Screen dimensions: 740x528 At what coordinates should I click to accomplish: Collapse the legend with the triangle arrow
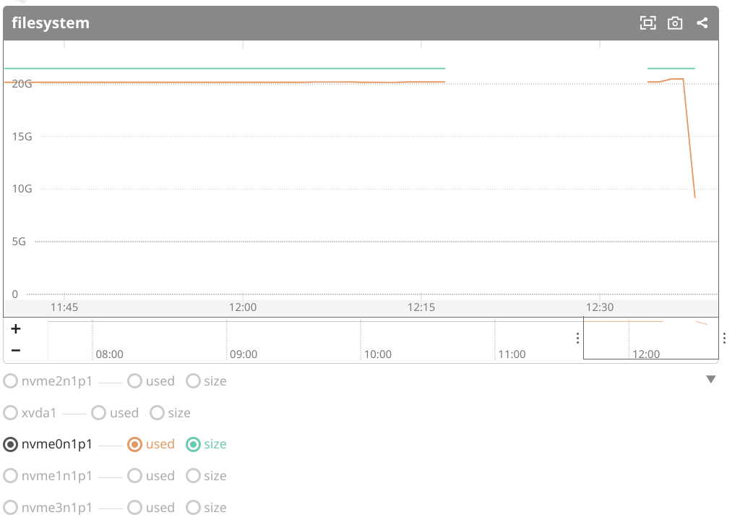pos(710,380)
